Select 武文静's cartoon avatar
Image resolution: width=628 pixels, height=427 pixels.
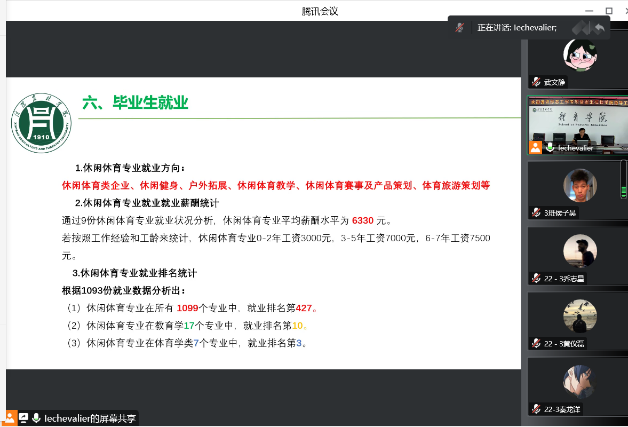pyautogui.click(x=580, y=54)
